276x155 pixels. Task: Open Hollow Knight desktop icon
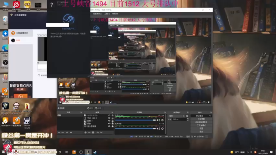click(x=27, y=123)
